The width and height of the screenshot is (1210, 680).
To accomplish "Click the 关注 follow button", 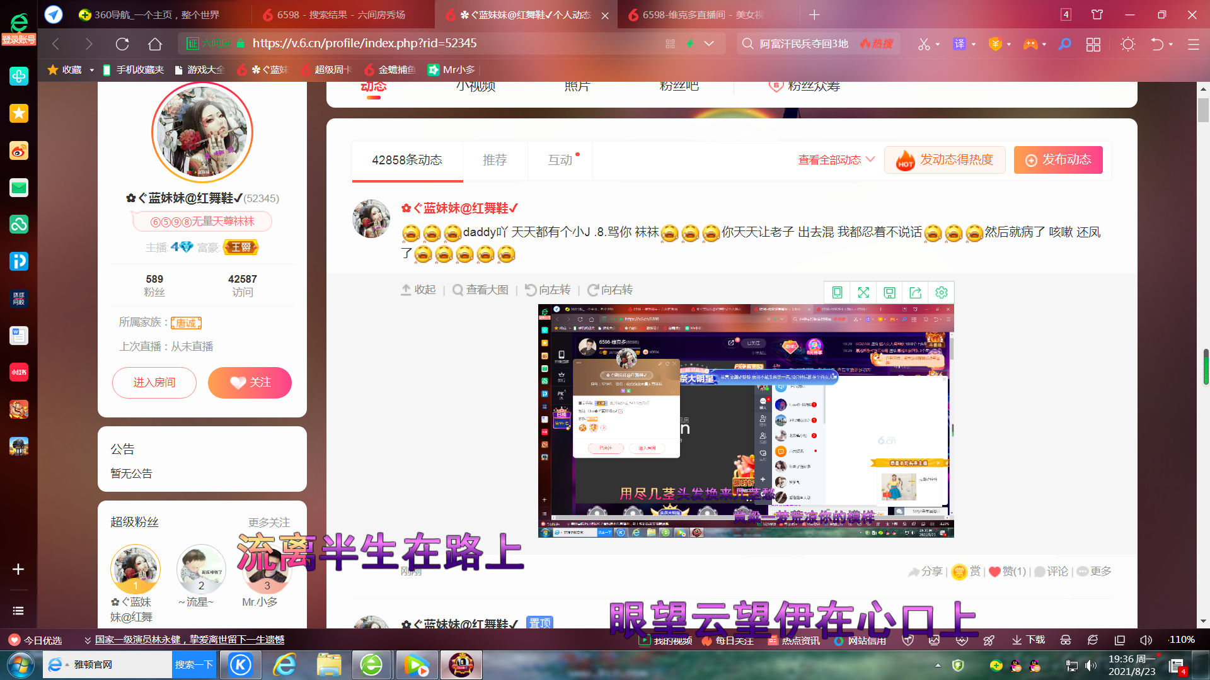I will click(x=250, y=383).
